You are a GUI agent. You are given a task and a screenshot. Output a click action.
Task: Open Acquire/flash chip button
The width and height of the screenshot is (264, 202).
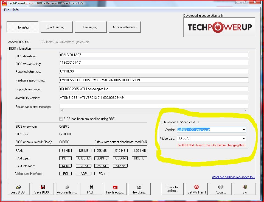click(x=67, y=189)
